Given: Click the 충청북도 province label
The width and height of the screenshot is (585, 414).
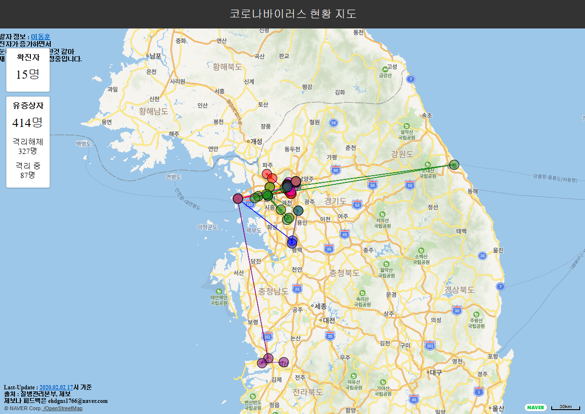Looking at the screenshot, I should (x=345, y=272).
